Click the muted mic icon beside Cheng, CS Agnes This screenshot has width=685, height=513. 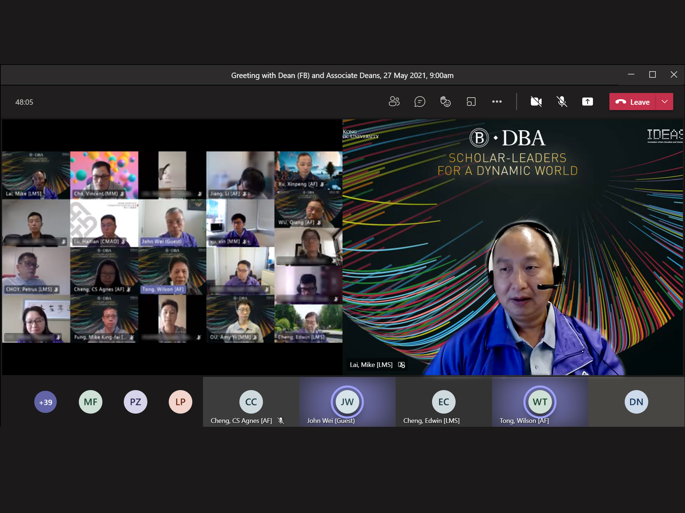click(281, 421)
